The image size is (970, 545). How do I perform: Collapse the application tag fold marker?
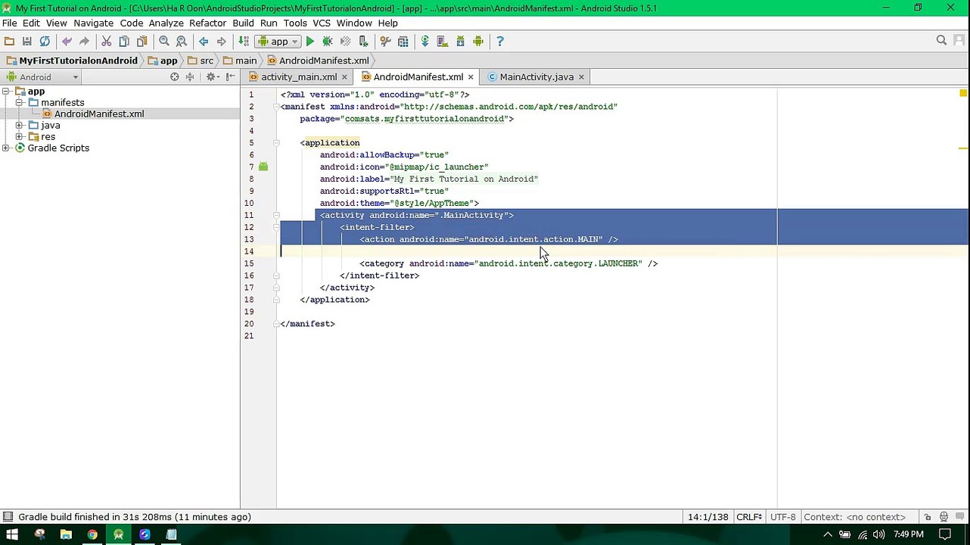277,142
